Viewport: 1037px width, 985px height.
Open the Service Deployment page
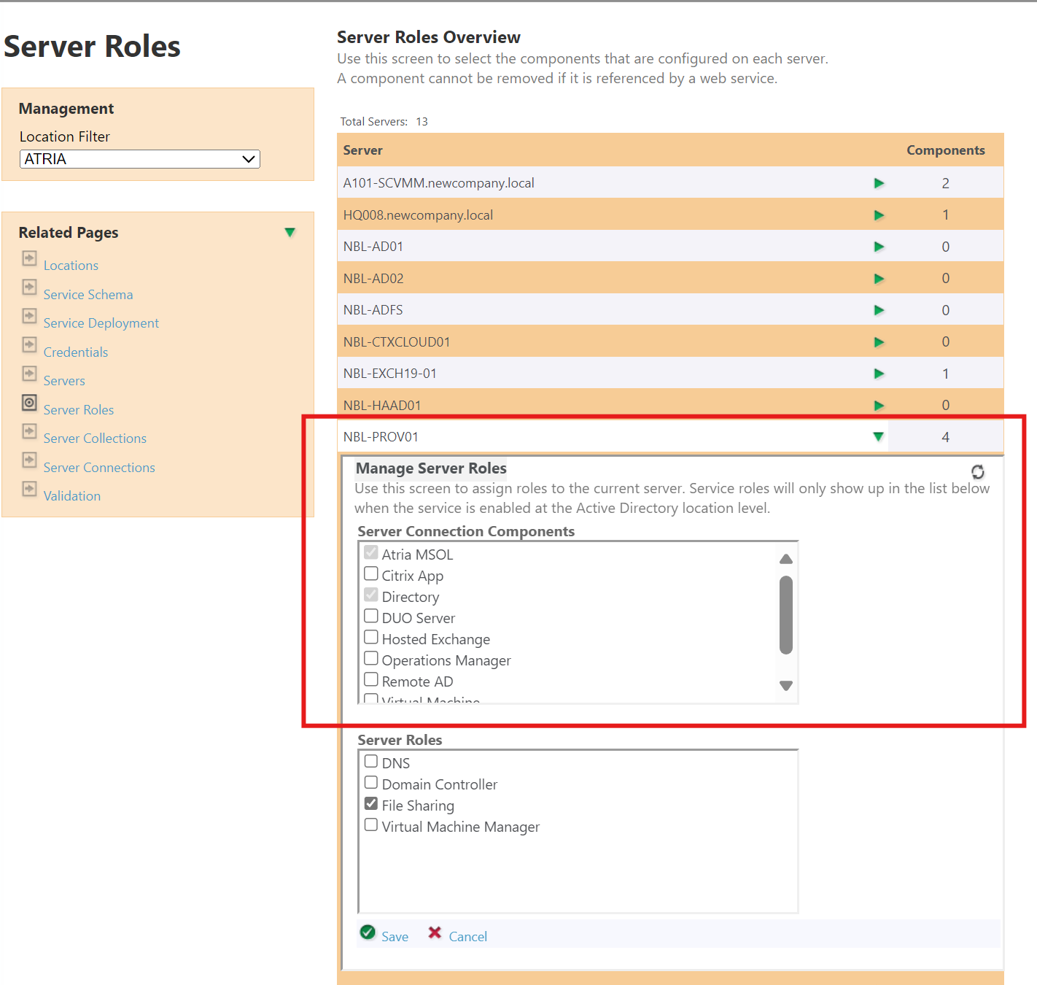[x=101, y=322]
